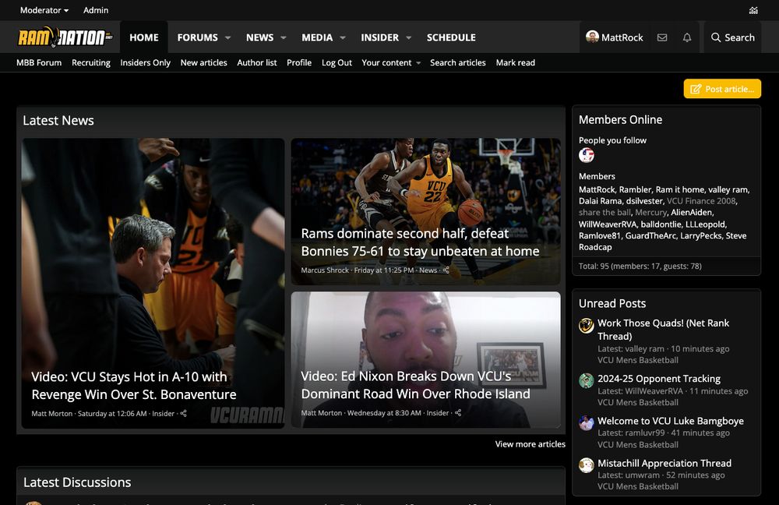This screenshot has width=779, height=505.
Task: Click avatar beside 2024-25 Opponent Tracking thread
Action: pos(587,381)
